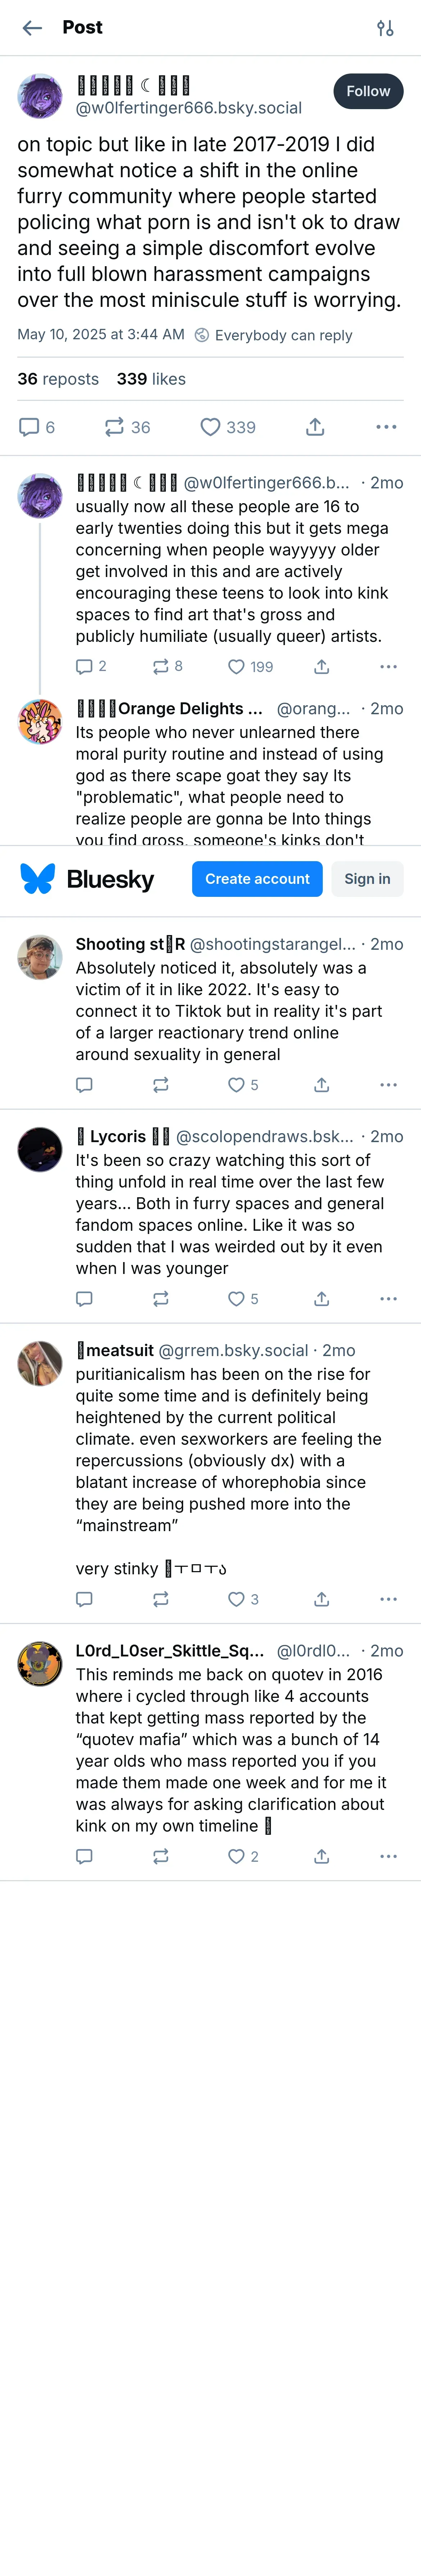Share the L0rd_L0ser_Skittle reply
This screenshot has height=2576, width=421.
321,1857
